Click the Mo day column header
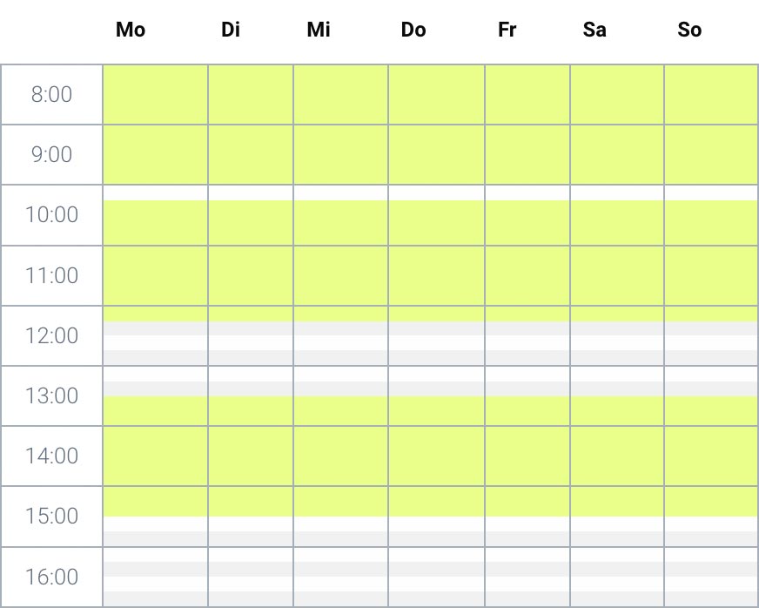This screenshot has width=759, height=608. pyautogui.click(x=131, y=30)
